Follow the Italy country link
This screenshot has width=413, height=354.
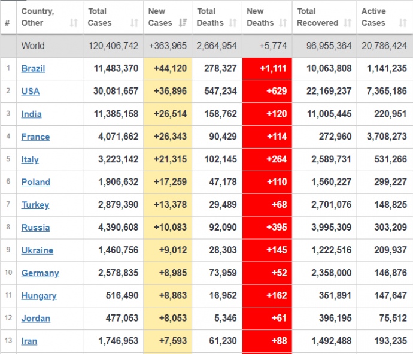tap(30, 160)
